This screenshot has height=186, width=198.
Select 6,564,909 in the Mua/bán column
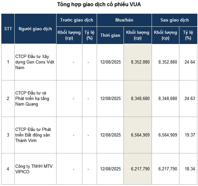click(x=140, y=135)
